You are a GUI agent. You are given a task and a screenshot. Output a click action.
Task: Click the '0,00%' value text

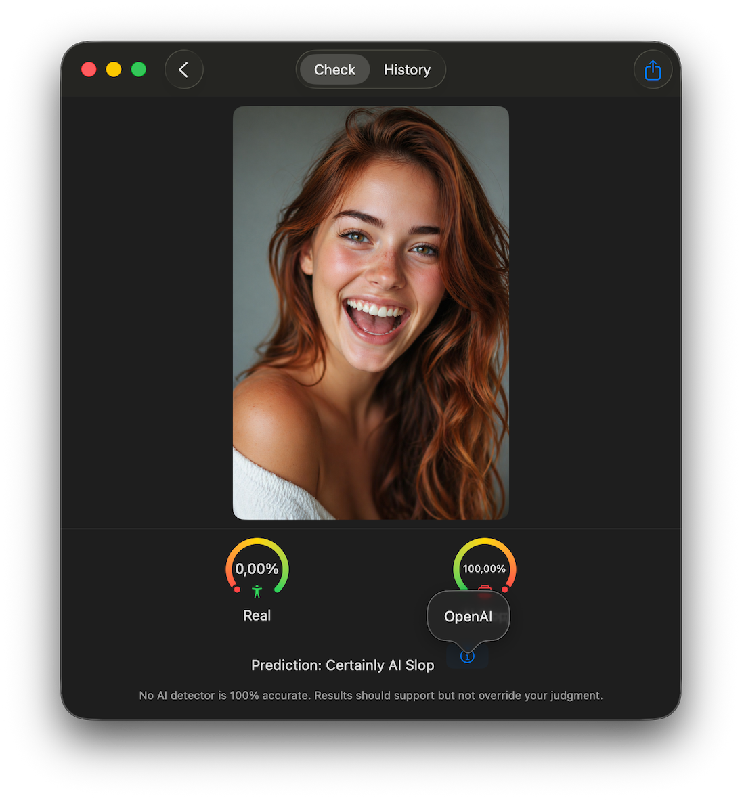[x=257, y=569]
